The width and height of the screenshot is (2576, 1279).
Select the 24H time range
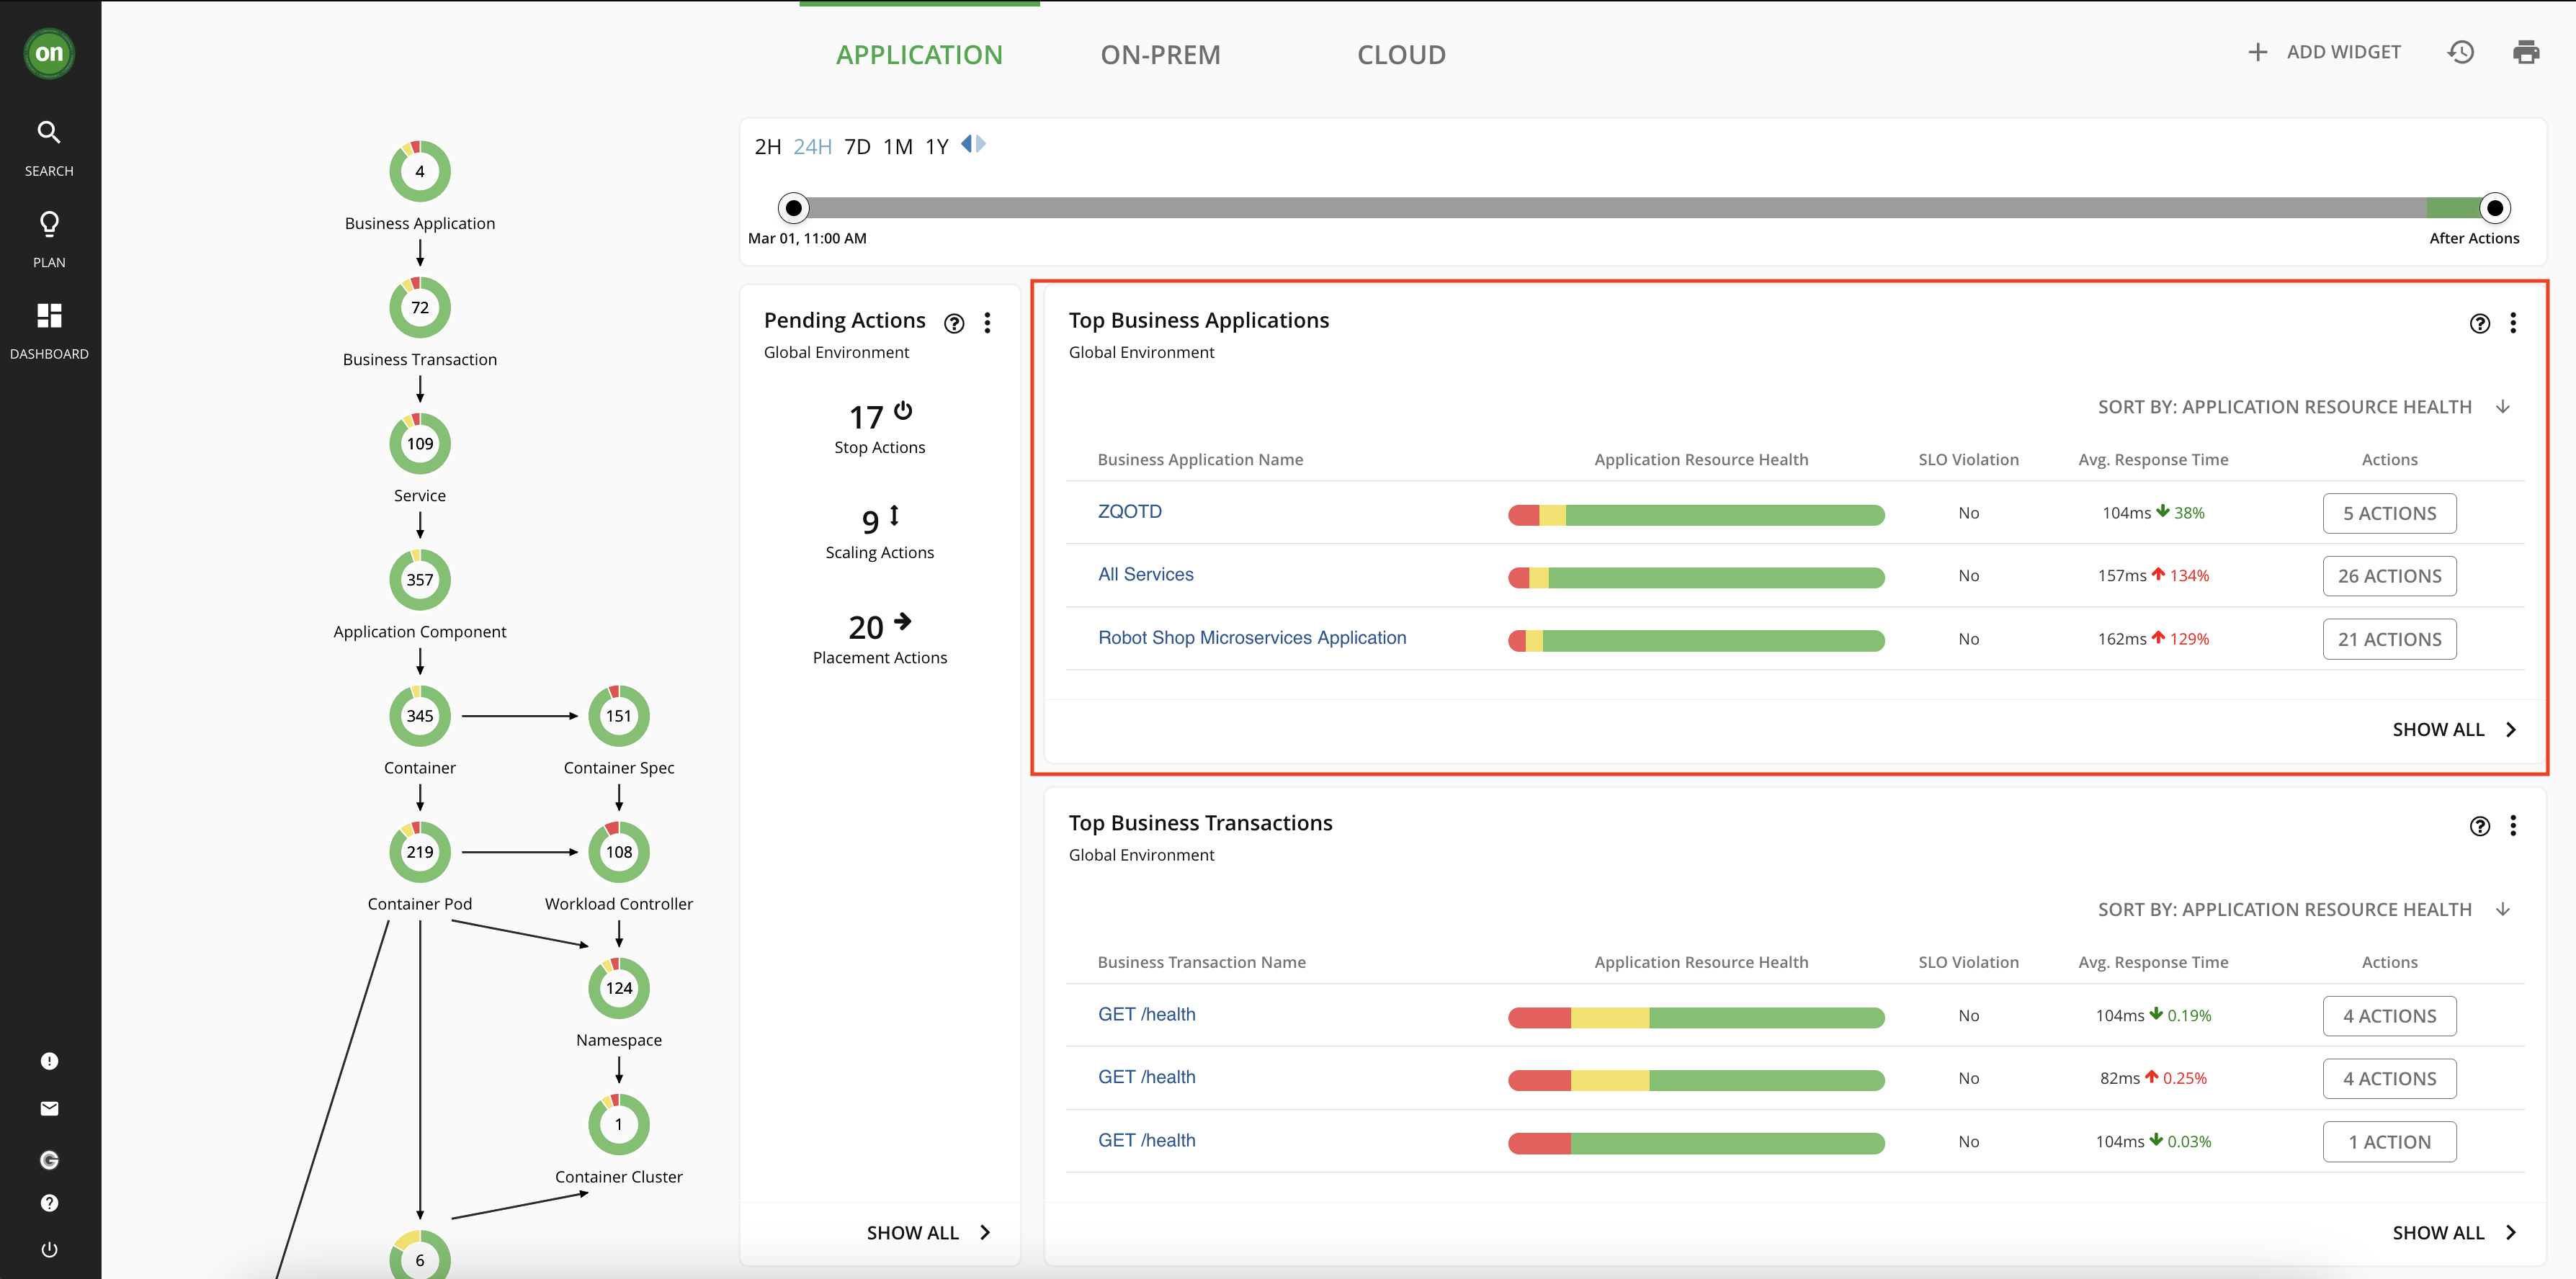812,147
